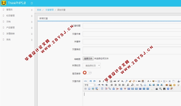
Task: Run auto typesetting with the wand icon
Action: [x=134, y=81]
